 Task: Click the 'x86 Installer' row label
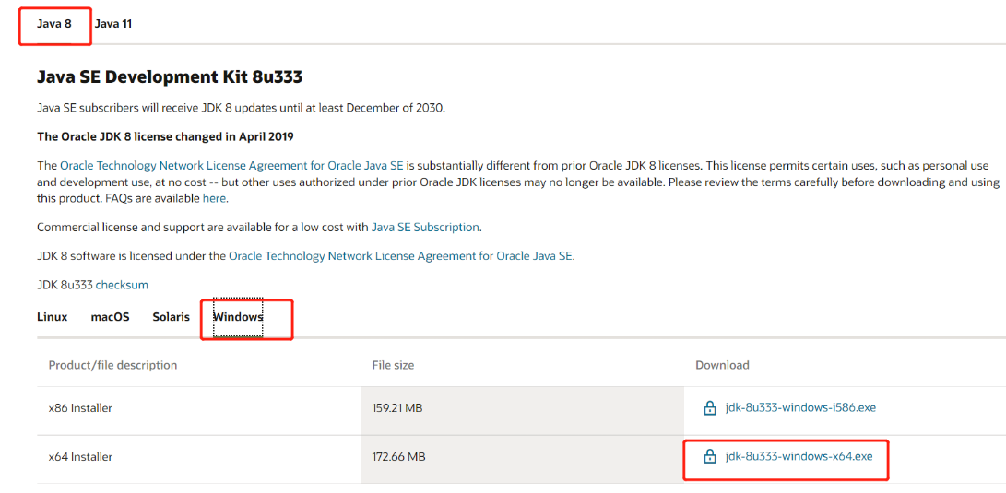click(80, 407)
